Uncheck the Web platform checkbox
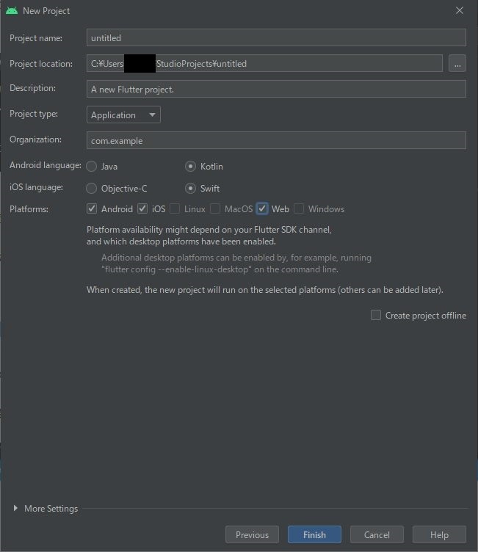This screenshot has height=552, width=478. click(x=262, y=208)
